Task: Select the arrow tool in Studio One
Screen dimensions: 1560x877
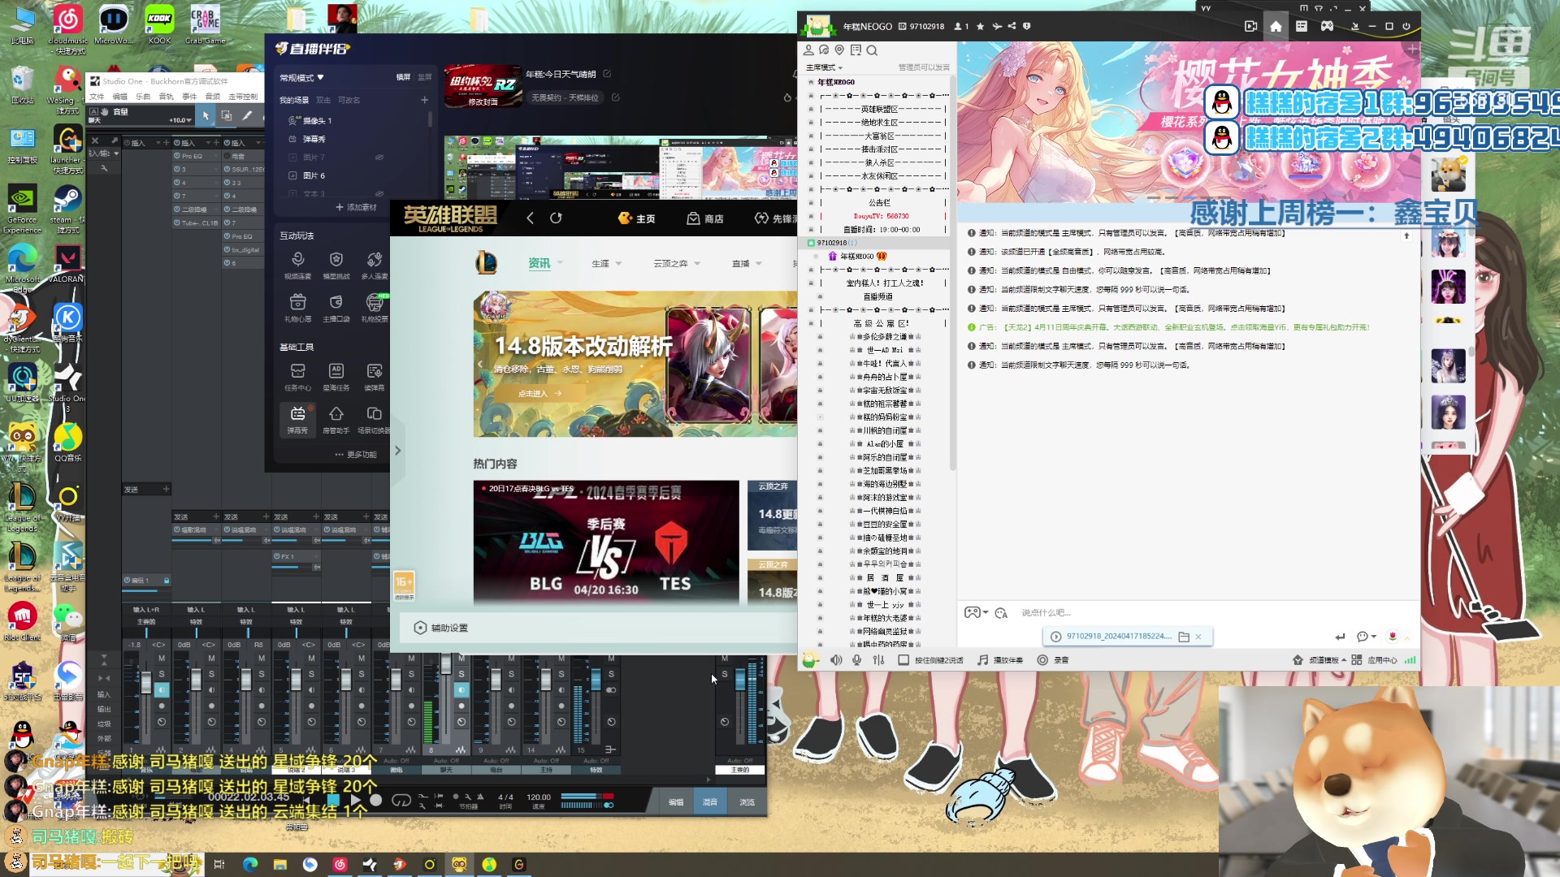Action: tap(206, 116)
